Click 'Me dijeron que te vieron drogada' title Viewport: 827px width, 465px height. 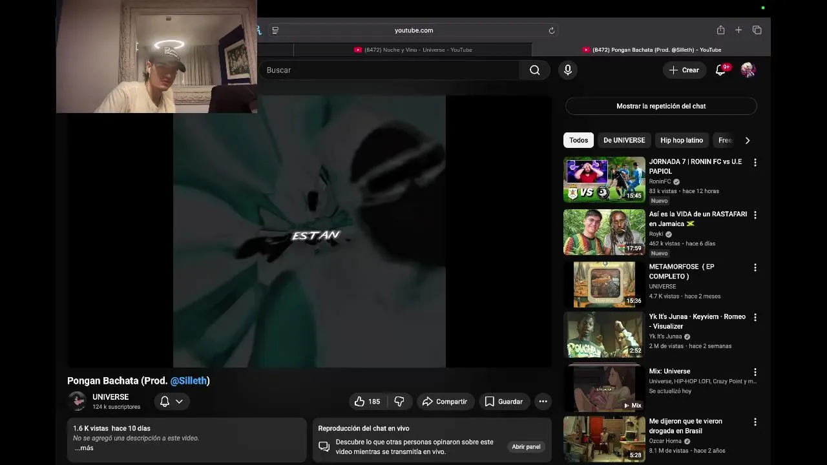click(686, 426)
